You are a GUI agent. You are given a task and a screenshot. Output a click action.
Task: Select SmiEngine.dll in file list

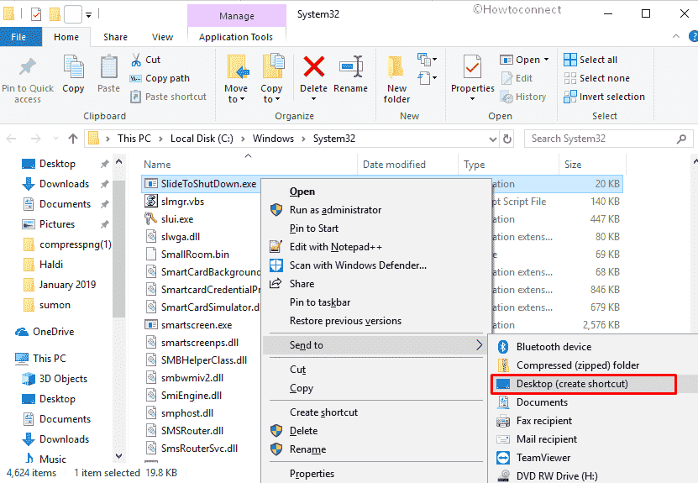pyautogui.click(x=183, y=396)
